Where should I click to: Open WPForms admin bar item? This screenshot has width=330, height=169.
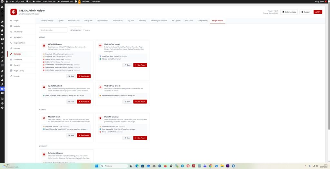[x=86, y=1]
